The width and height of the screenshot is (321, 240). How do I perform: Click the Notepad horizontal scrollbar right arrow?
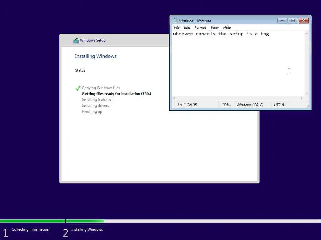[x=302, y=98]
